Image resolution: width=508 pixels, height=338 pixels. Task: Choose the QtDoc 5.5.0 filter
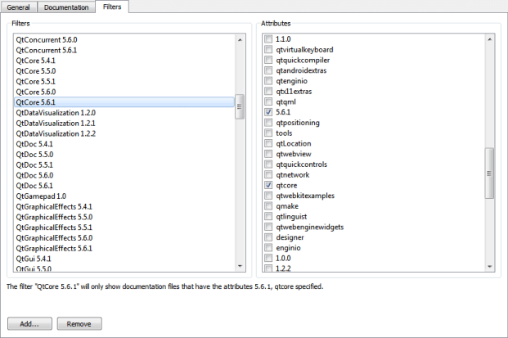124,154
